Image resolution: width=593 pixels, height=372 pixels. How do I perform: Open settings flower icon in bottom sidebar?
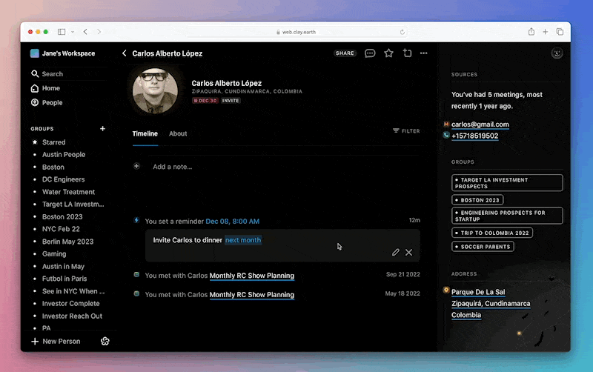105,341
